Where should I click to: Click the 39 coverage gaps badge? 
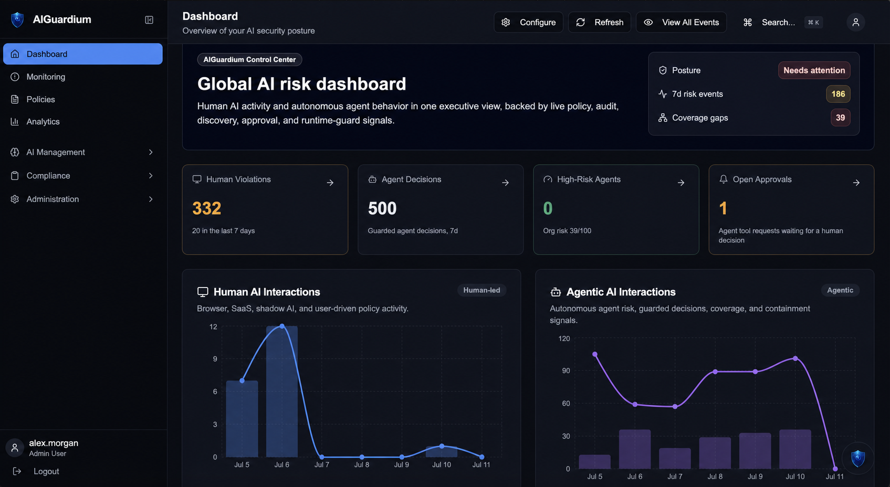(841, 118)
